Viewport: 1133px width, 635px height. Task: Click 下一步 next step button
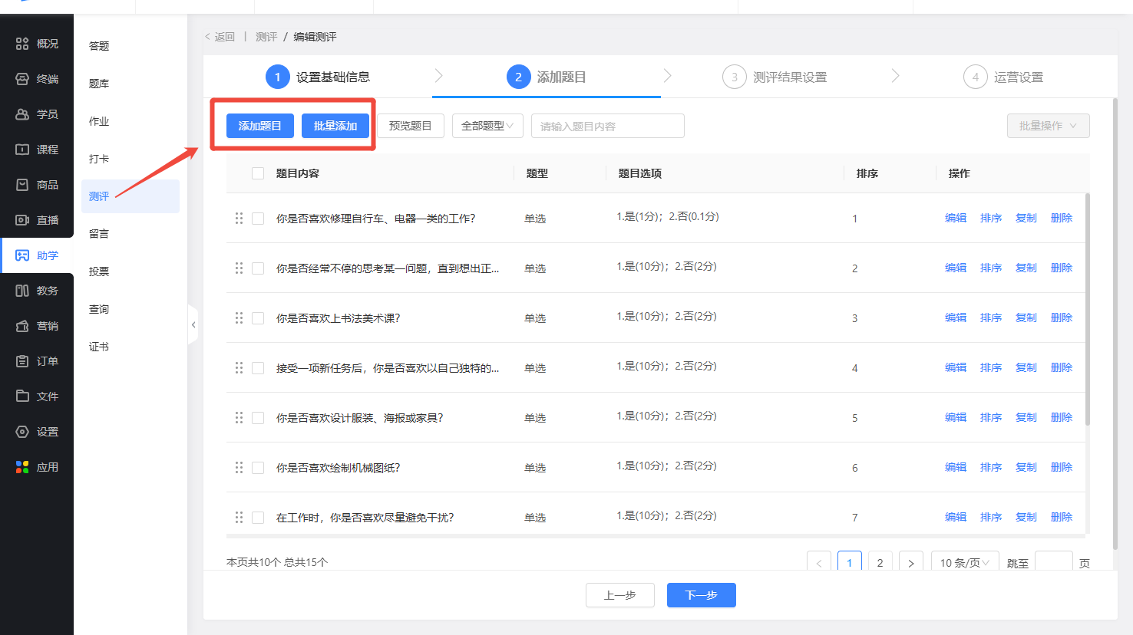coord(701,595)
